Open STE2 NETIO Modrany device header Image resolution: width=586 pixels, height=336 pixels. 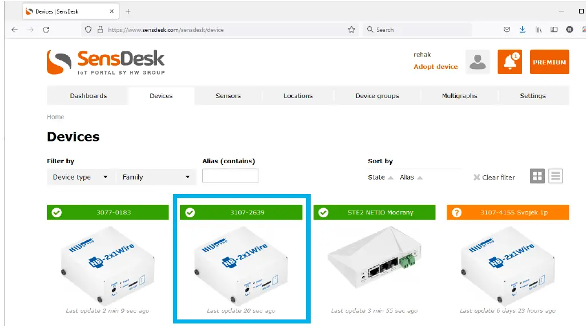click(x=375, y=212)
